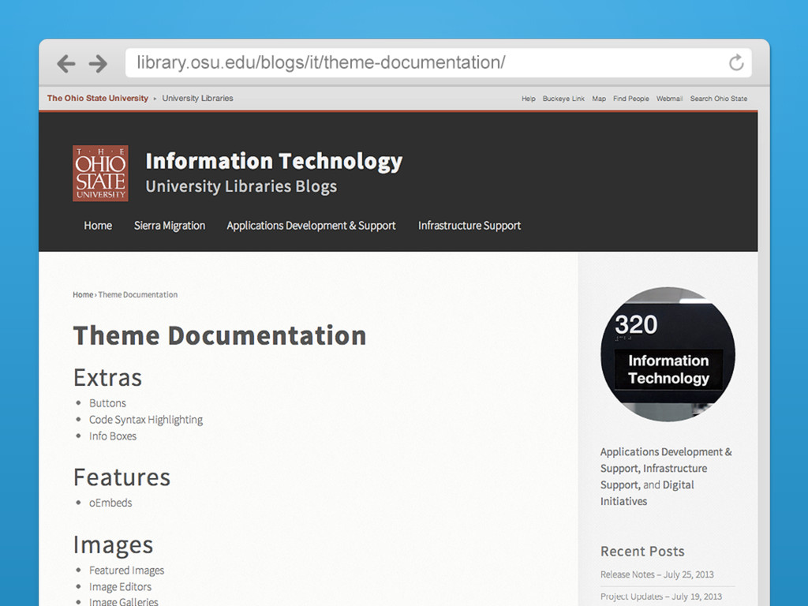Select Home in the navigation menu
The image size is (808, 606).
pyautogui.click(x=98, y=226)
